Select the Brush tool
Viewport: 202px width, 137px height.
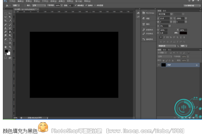click(10, 24)
